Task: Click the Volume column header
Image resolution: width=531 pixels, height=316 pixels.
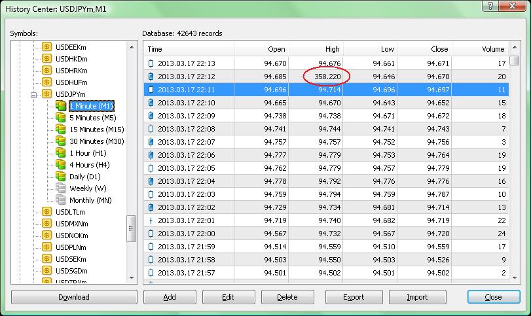Action: (x=480, y=49)
